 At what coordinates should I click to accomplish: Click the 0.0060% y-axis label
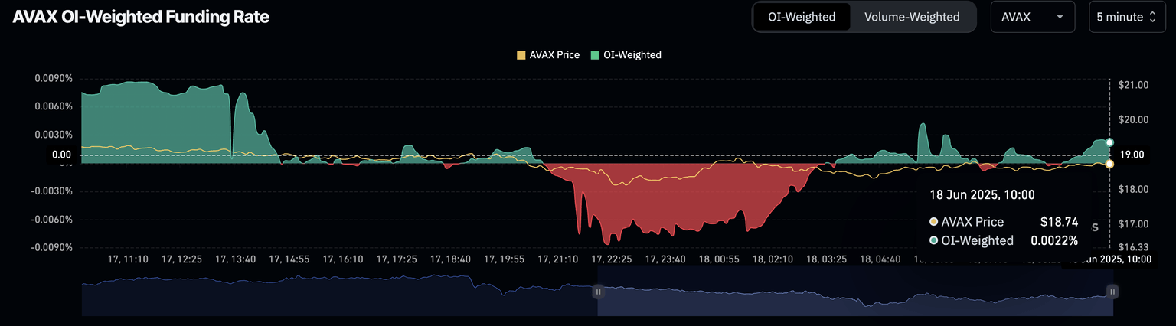coord(54,106)
